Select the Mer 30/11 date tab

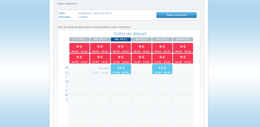[121, 39]
